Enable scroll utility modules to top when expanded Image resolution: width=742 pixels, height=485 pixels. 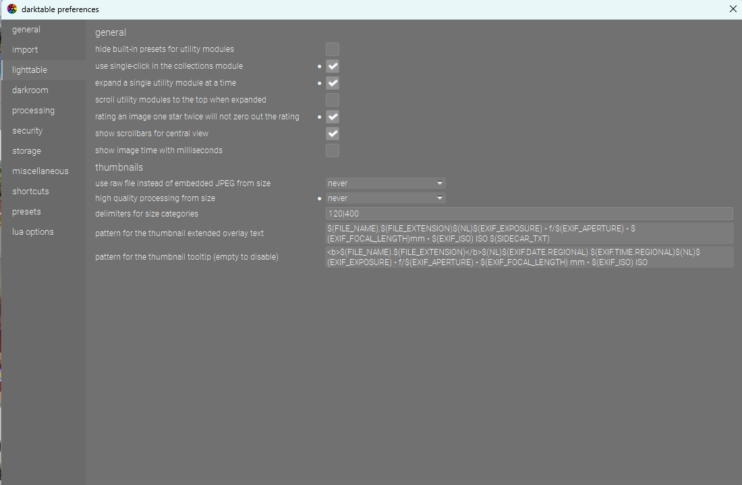333,100
